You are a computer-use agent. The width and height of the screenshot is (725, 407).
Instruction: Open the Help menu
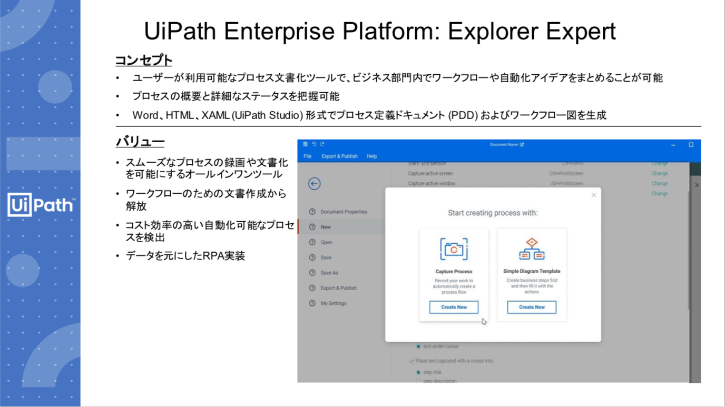[x=371, y=156]
